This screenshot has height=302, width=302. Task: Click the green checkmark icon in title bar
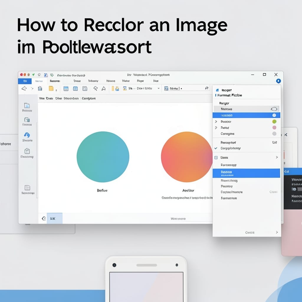[x=34, y=75]
